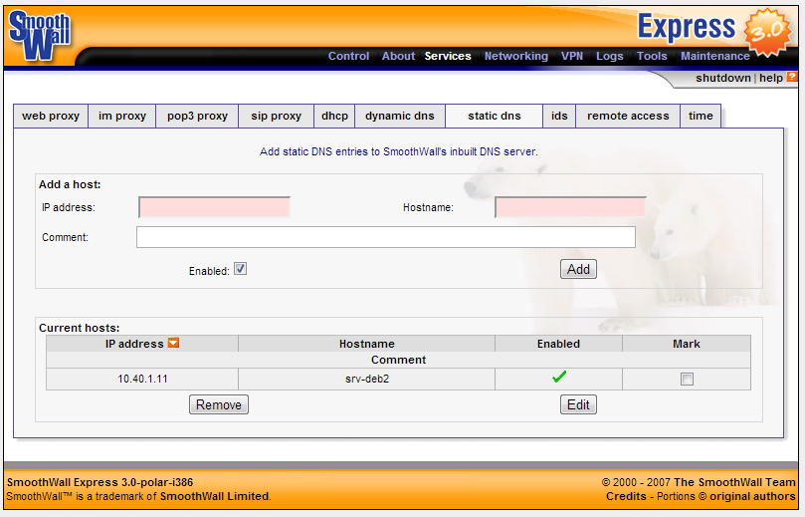The width and height of the screenshot is (805, 517).
Task: Switch to the im proxy tab
Action: [x=122, y=117]
